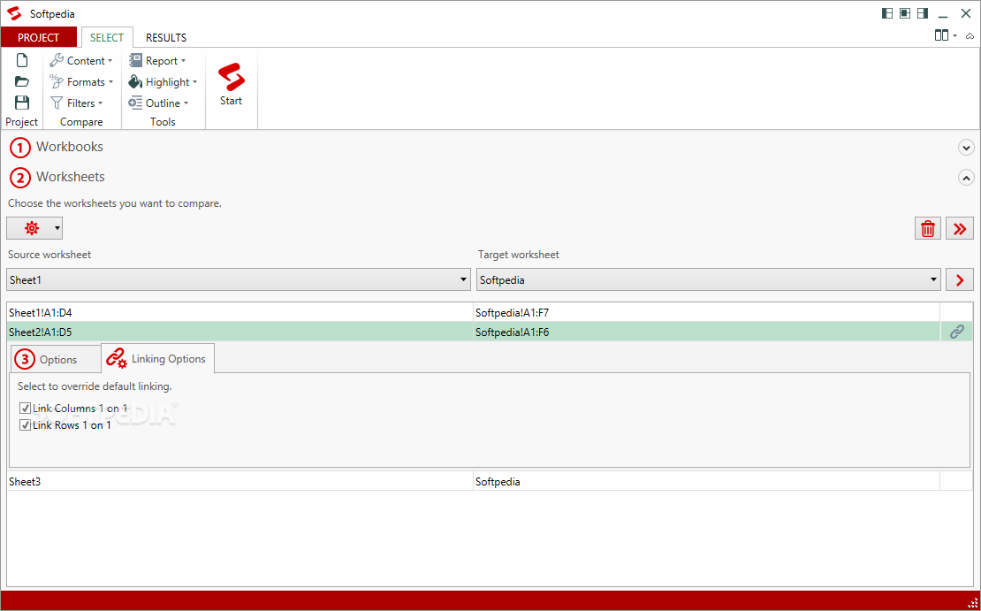Screen dimensions: 981x611
Task: Select the Softpedia!A1:F7 cell
Action: [706, 312]
